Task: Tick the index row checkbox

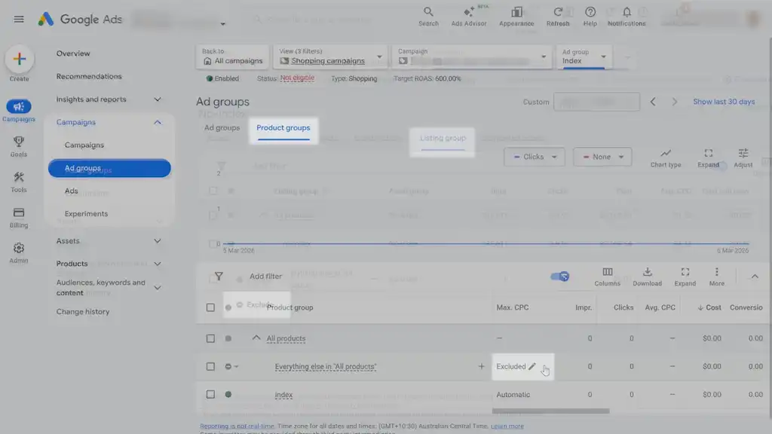Action: coord(210,395)
